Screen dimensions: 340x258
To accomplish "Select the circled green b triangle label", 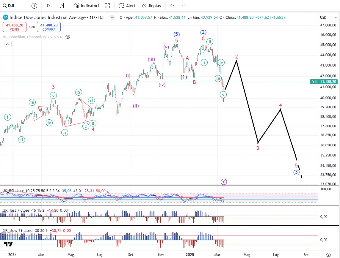I will (79, 92).
